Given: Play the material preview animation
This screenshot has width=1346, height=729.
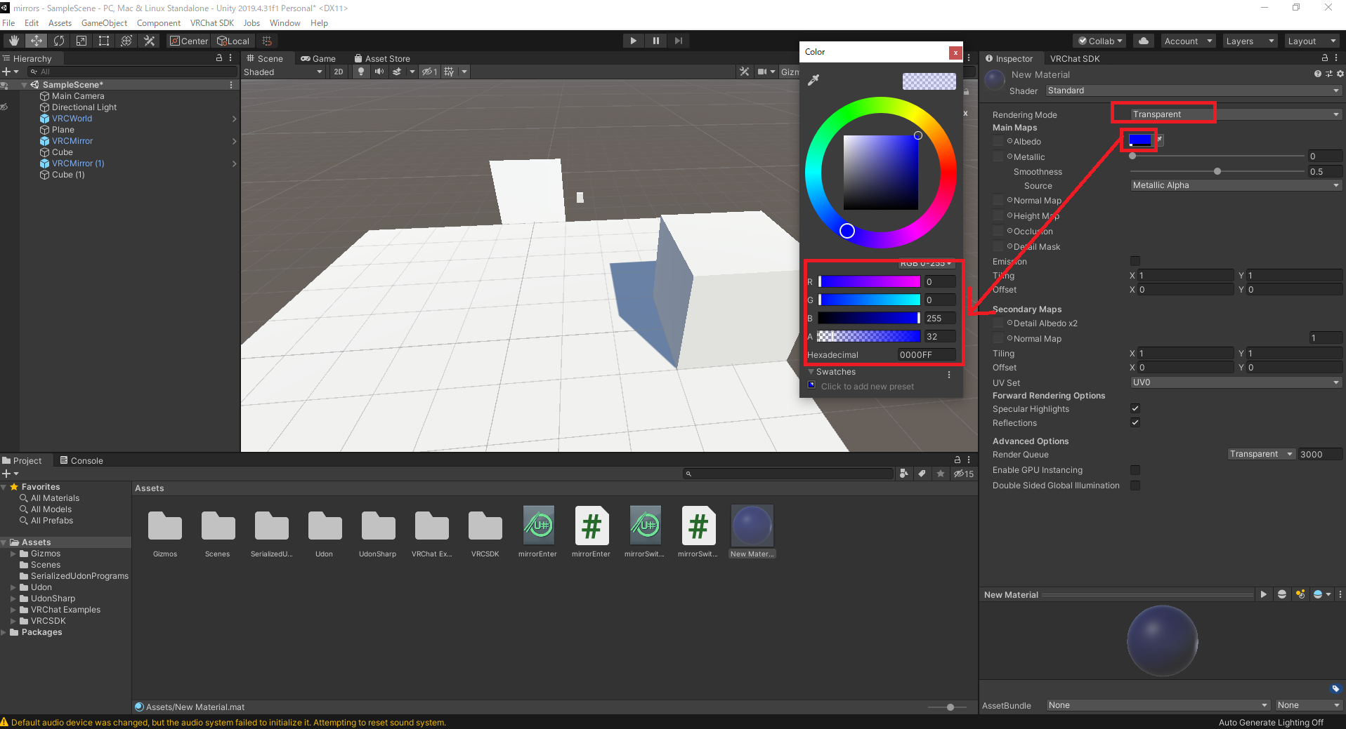Looking at the screenshot, I should tap(1263, 594).
